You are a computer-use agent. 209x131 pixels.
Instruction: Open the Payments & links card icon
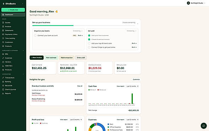click(3, 35)
